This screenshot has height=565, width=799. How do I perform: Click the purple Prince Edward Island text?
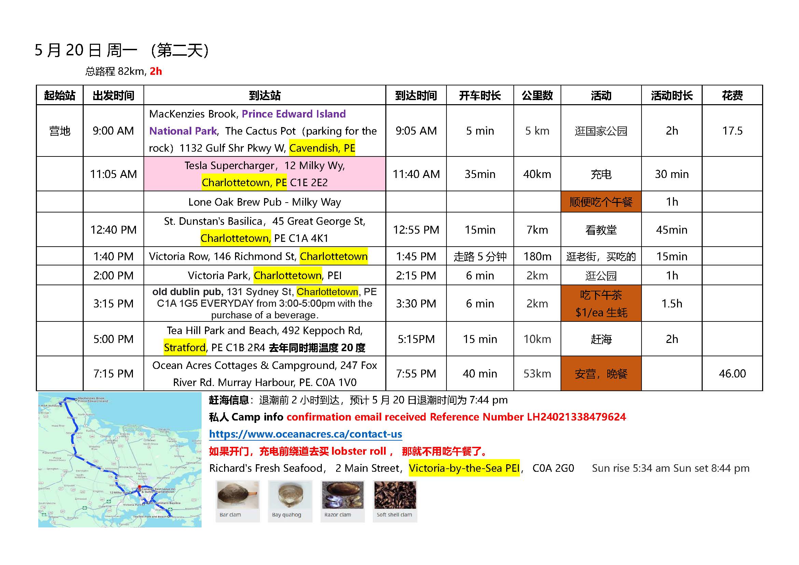pyautogui.click(x=293, y=114)
